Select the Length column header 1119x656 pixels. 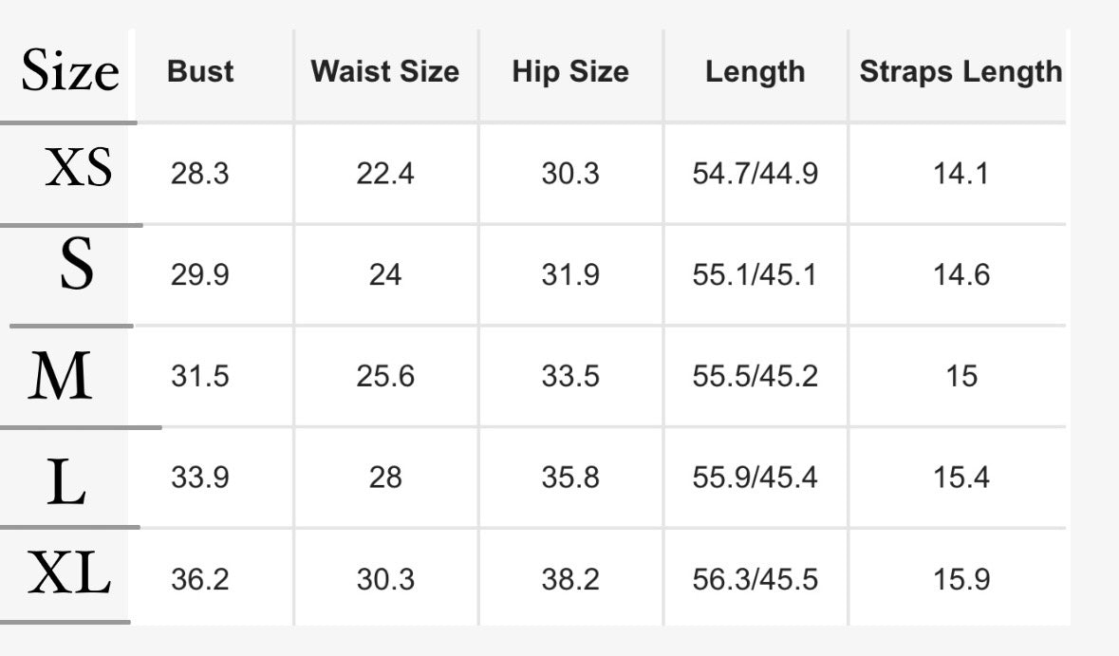(x=755, y=73)
